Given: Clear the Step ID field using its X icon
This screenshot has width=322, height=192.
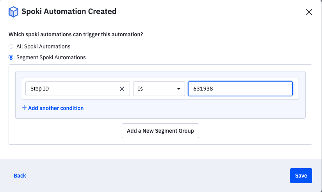Looking at the screenshot, I should coord(122,89).
